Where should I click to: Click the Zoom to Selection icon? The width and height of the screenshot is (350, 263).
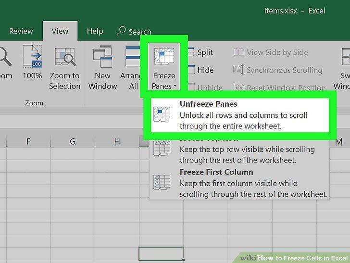point(65,57)
